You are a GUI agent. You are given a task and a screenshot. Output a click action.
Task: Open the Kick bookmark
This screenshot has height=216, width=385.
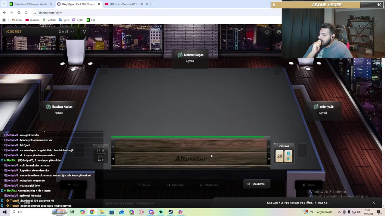coord(91,20)
